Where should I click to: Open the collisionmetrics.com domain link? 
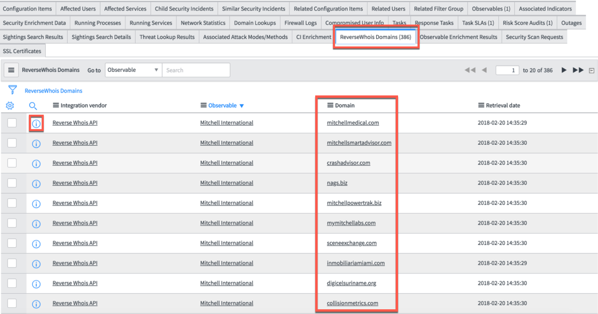[x=352, y=303]
